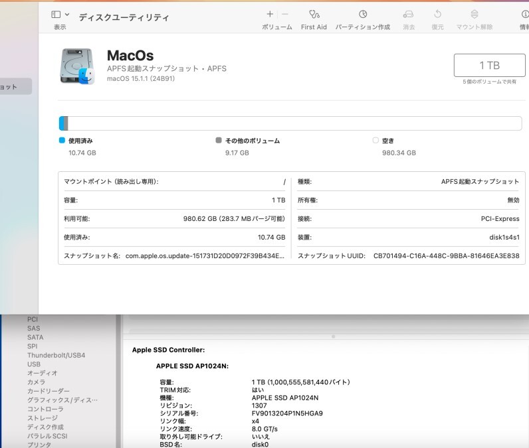Select PCI in System Information sidebar
529x448 pixels.
pos(33,319)
